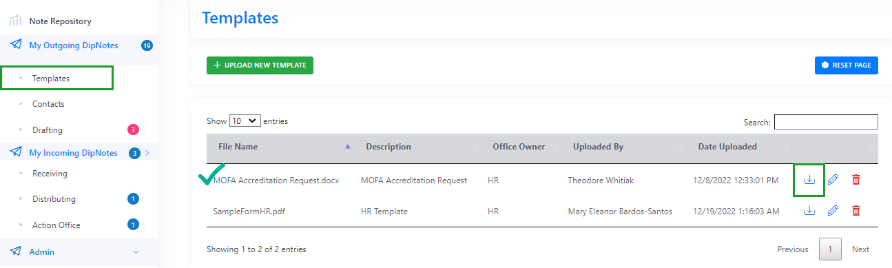This screenshot has width=892, height=268.
Task: Delete the MOFA Accreditation Request template
Action: coord(856,180)
